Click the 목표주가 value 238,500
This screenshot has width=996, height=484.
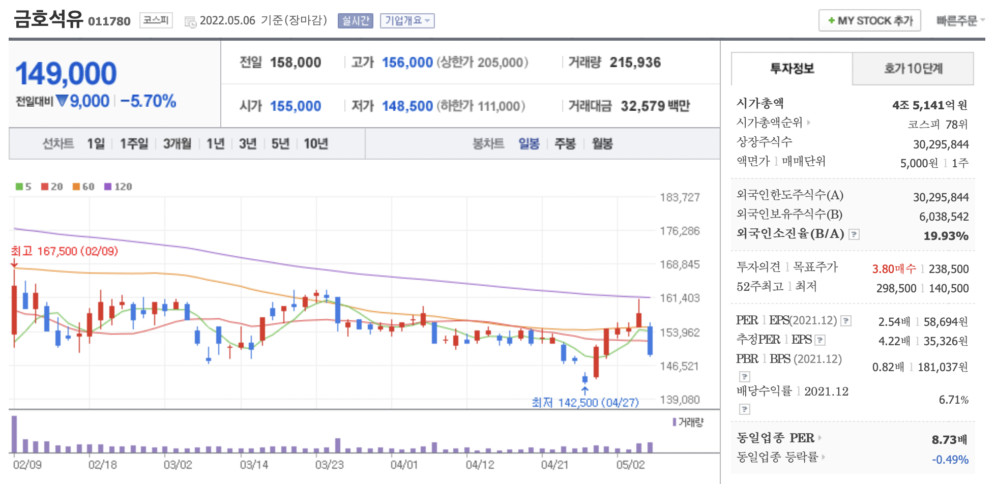click(x=949, y=269)
